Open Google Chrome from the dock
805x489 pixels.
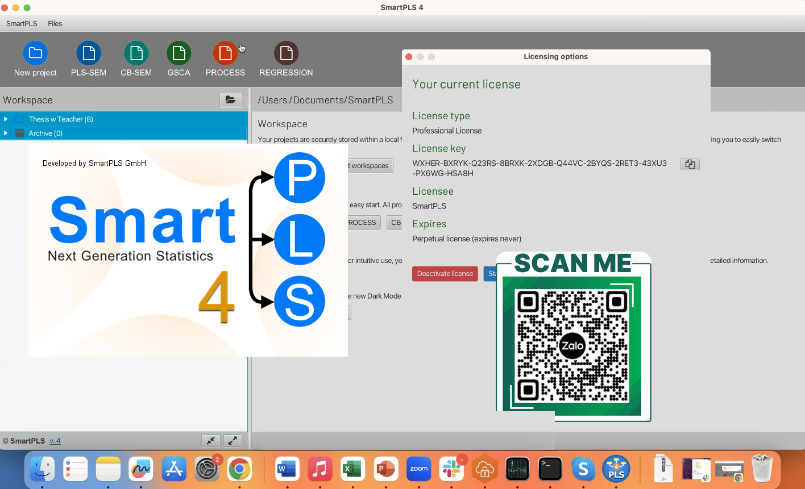click(239, 469)
